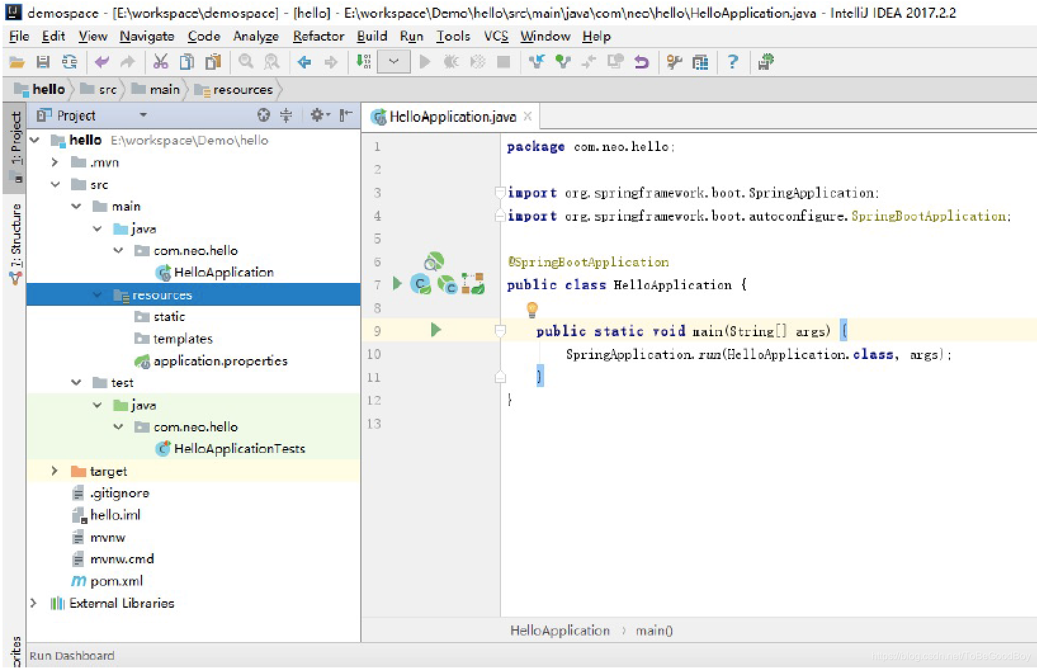Fold the import block in the editor
1037x668 pixels.
(500, 193)
